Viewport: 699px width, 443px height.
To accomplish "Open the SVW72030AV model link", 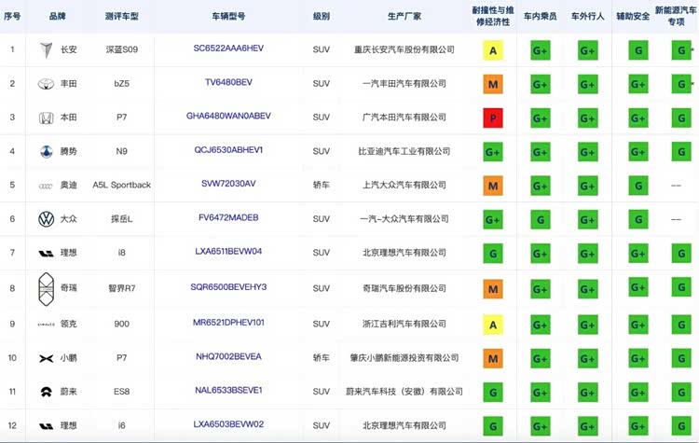I will pyautogui.click(x=228, y=184).
